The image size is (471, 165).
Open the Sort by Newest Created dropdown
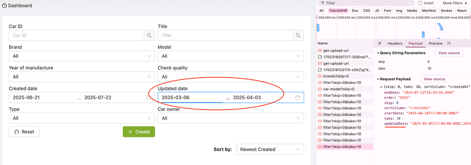coord(270,149)
